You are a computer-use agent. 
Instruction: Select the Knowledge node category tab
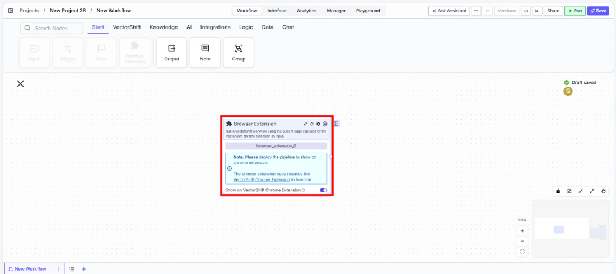point(164,27)
